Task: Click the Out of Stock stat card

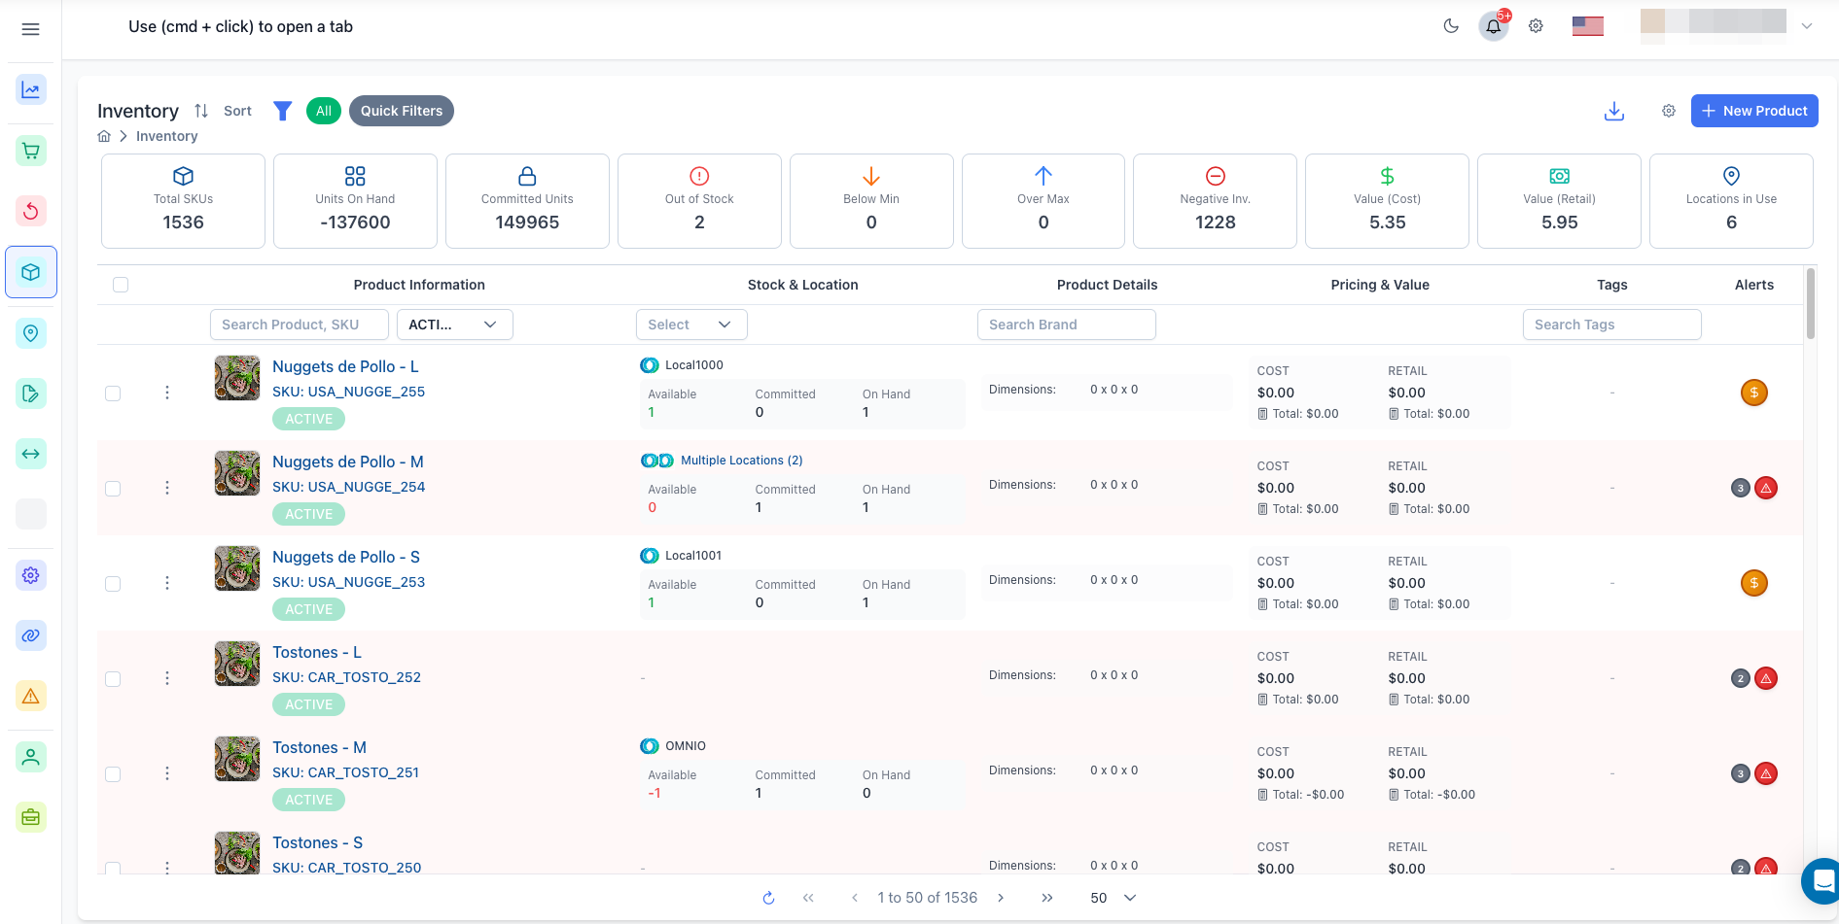Action: (x=699, y=201)
